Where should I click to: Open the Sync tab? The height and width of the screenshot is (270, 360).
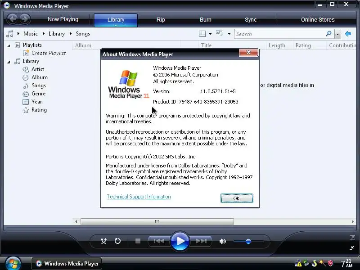(x=251, y=20)
